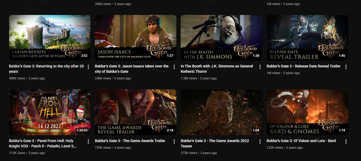The height and width of the screenshot is (161, 361).
Task: Open title 'Baldur's Gate 3 - The Game Awards Trailer'
Action: (130, 141)
